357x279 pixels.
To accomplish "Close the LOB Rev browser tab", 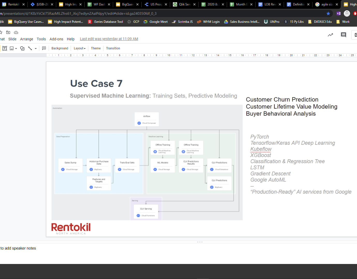I will coord(280,4).
